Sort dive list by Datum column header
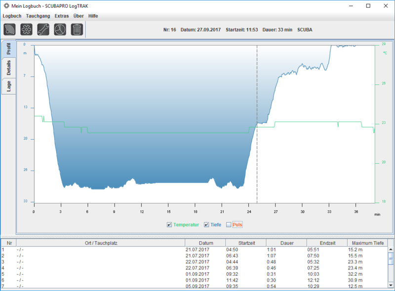 click(x=205, y=243)
